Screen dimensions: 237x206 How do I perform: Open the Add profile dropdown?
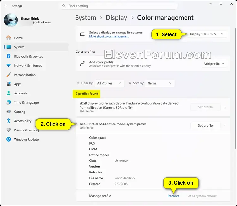(x=214, y=64)
